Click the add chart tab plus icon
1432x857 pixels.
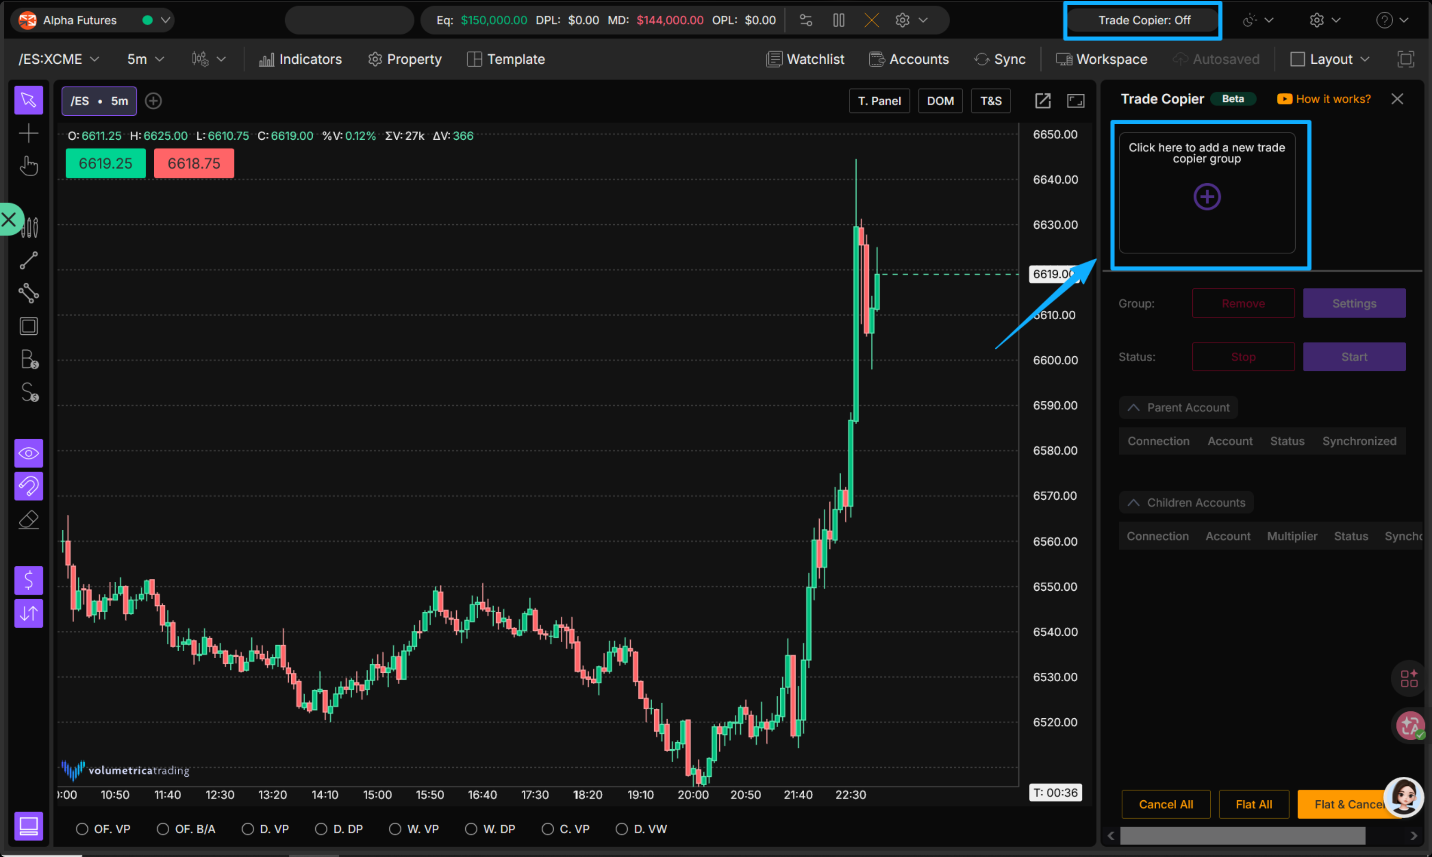pos(153,101)
